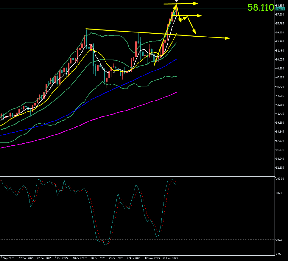This screenshot has height=261, width=288.
Task: Click the large green 58.110 price label
Action: [x=260, y=8]
